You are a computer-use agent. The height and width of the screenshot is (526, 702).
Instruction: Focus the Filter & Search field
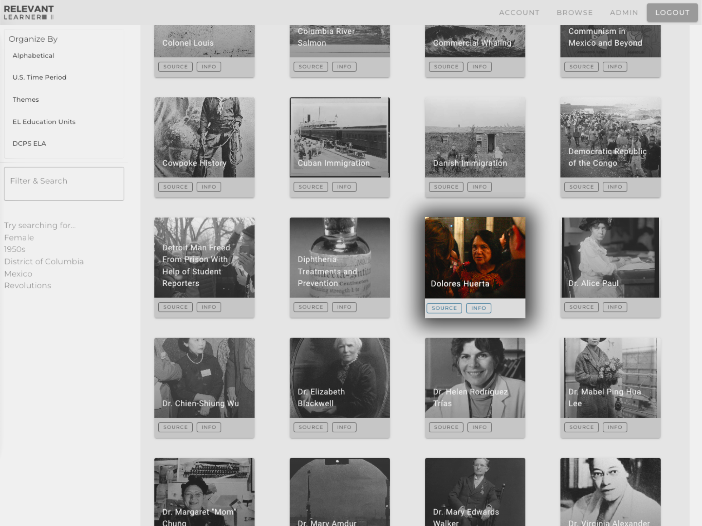(64, 184)
